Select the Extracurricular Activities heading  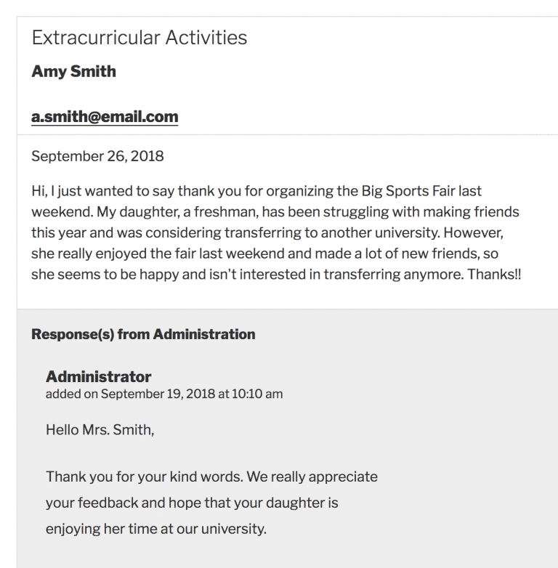pos(139,38)
